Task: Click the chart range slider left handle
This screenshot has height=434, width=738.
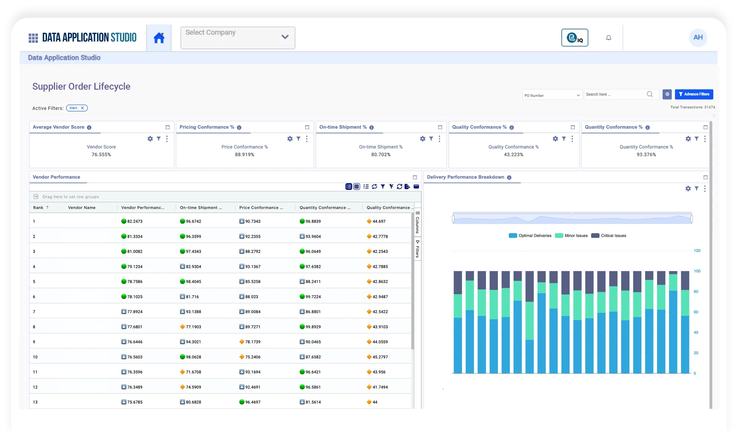Action: (453, 219)
